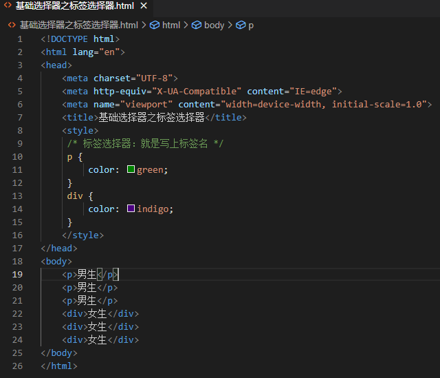
Task: Click the color property on line 11
Action: (x=101, y=170)
